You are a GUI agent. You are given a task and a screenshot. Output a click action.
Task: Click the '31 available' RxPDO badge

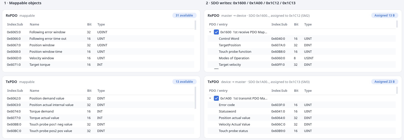click(184, 15)
